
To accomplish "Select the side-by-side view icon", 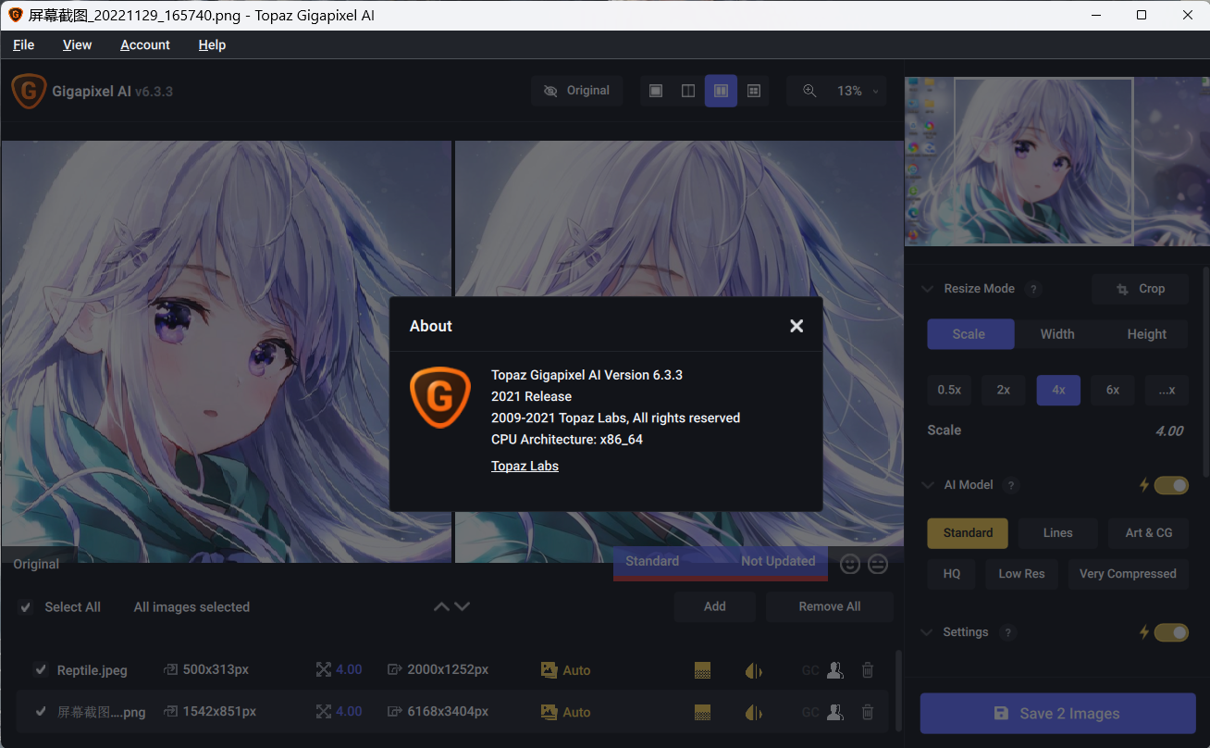I will pyautogui.click(x=721, y=91).
